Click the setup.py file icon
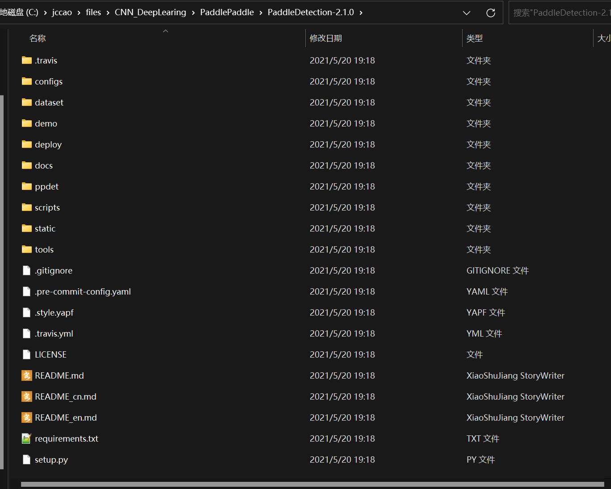This screenshot has height=489, width=611. [x=27, y=459]
